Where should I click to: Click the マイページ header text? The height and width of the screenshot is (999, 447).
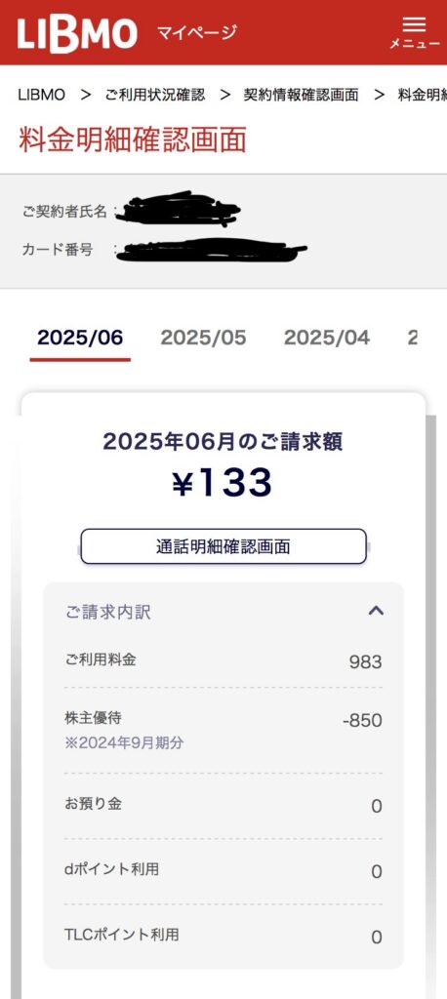click(x=196, y=32)
